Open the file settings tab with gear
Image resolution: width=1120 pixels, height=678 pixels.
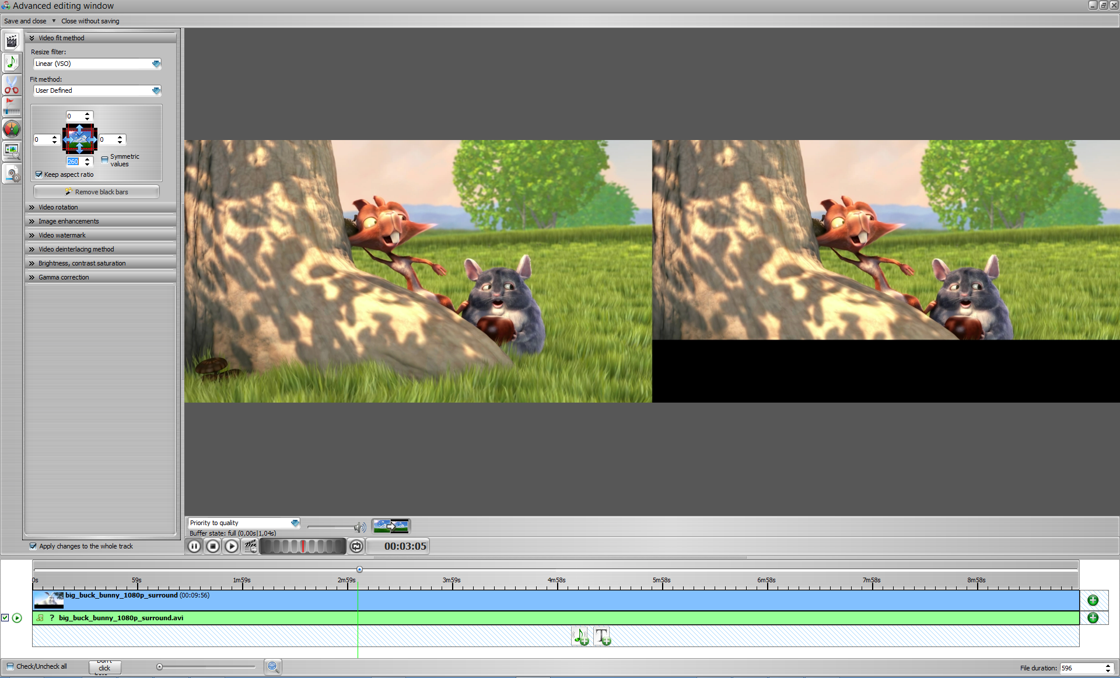click(12, 173)
